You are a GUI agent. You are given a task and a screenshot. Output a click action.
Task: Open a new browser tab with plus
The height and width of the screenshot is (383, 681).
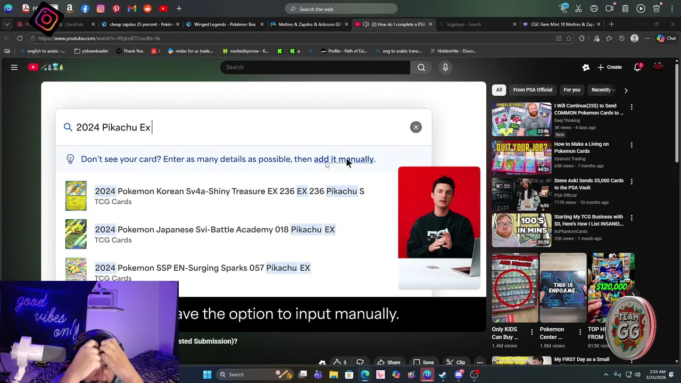click(x=611, y=24)
